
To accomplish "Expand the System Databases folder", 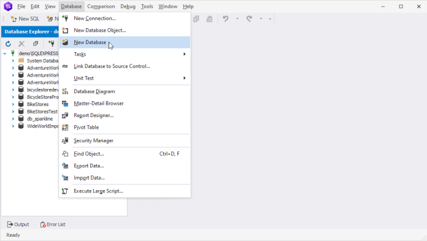I will tap(13, 61).
